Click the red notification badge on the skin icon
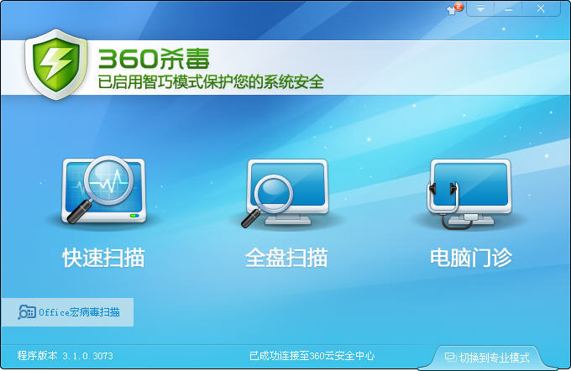Viewport: 571px width, 371px height. 459,6
